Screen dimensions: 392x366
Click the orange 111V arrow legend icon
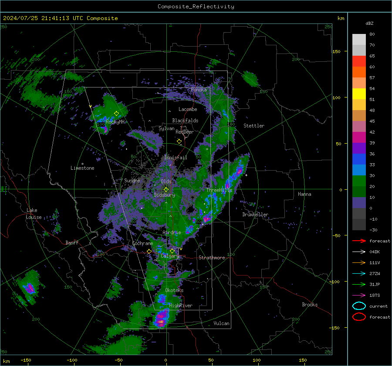pos(359,262)
